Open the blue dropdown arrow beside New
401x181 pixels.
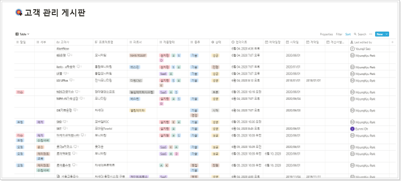coord(386,34)
